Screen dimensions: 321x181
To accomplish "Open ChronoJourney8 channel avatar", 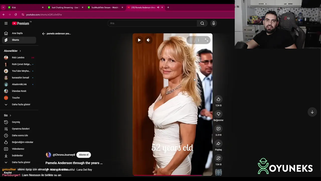I will pos(48,155).
